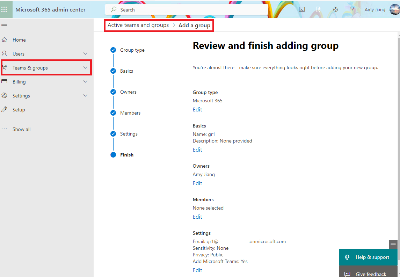Edit the Owners section
This screenshot has height=277, width=400.
click(x=197, y=183)
